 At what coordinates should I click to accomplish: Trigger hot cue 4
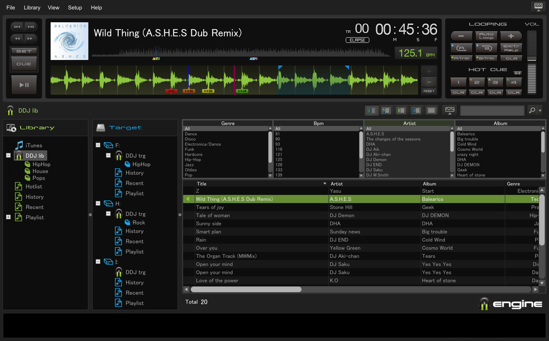(x=514, y=82)
